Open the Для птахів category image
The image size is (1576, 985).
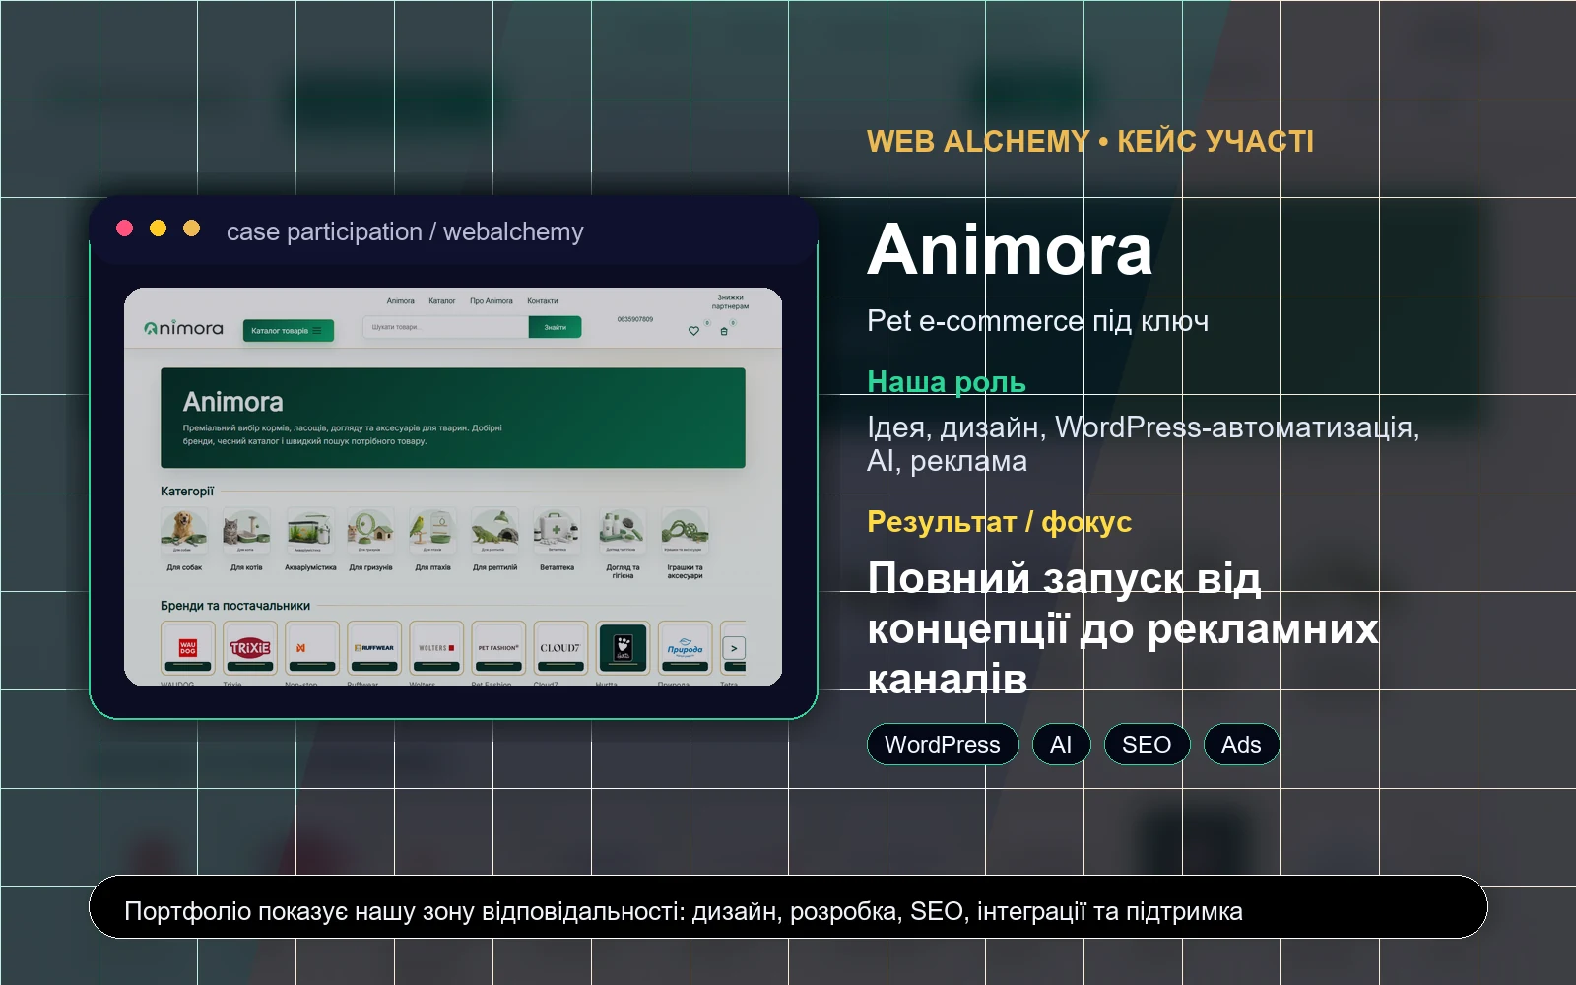pos(432,531)
